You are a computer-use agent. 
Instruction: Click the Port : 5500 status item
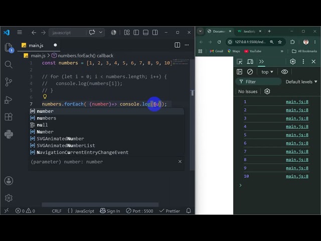pyautogui.click(x=139, y=211)
